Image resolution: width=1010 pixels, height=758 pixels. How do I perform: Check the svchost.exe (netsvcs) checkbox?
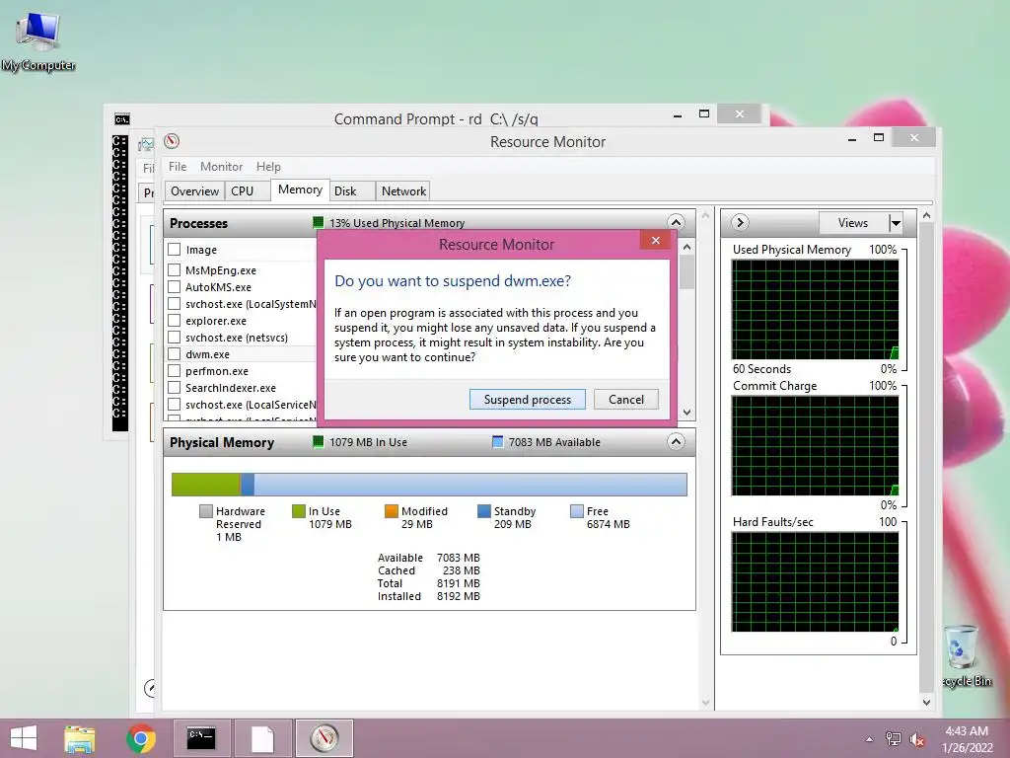174,338
